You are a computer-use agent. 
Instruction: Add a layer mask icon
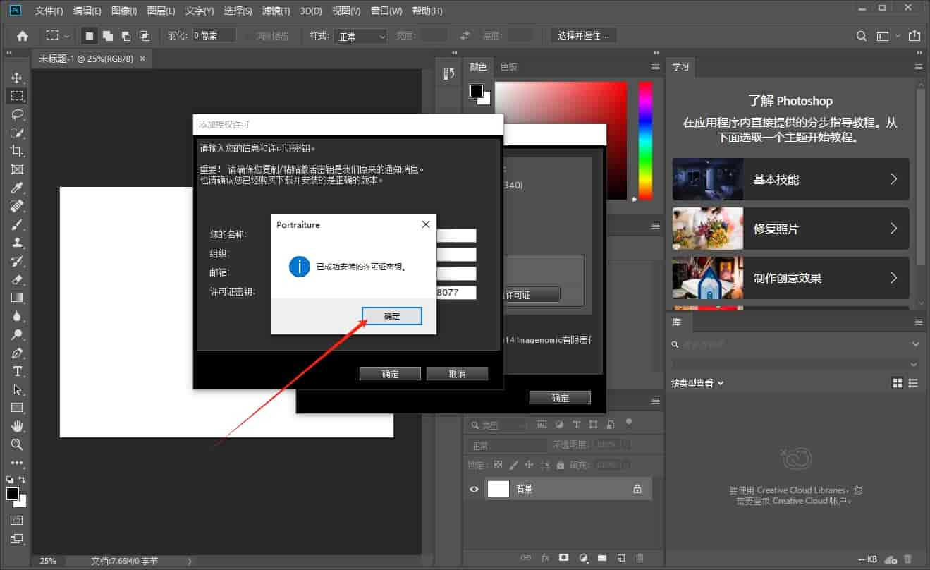(x=563, y=557)
